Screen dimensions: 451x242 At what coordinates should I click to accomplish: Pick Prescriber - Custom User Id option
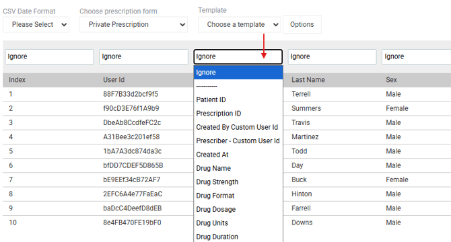(238, 141)
